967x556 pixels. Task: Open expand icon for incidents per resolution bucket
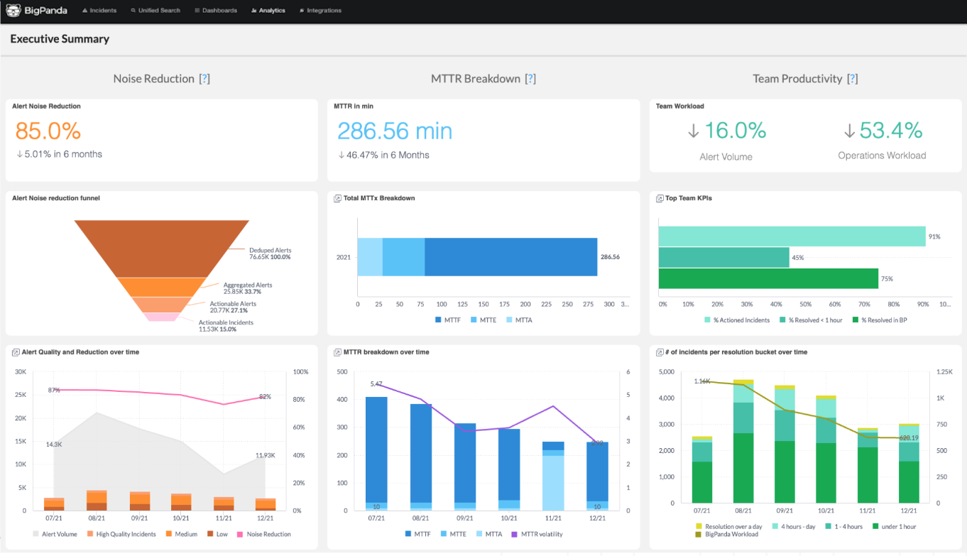660,352
